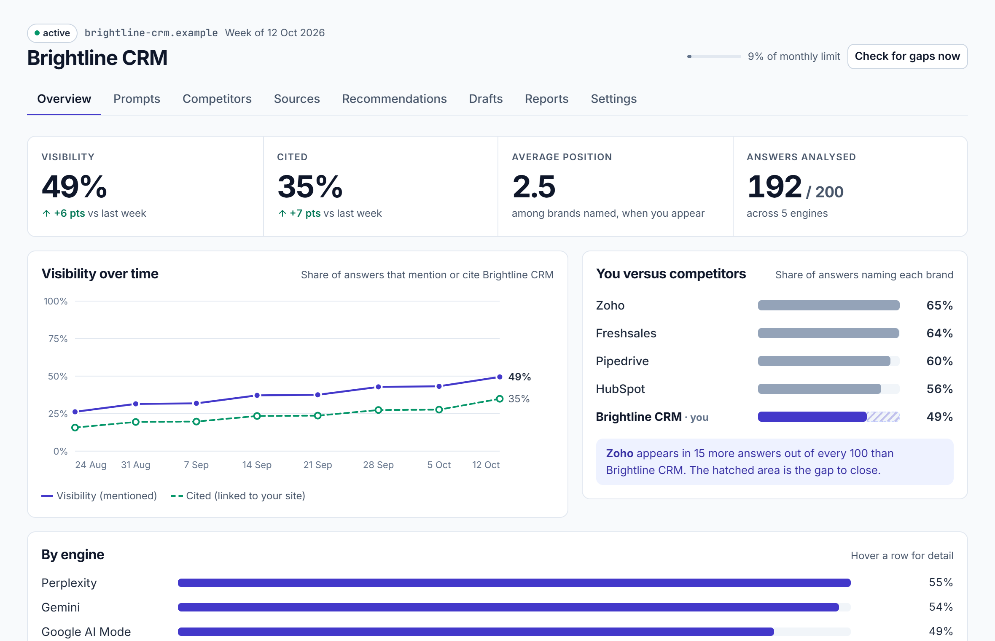Open the Settings tab

coord(613,99)
